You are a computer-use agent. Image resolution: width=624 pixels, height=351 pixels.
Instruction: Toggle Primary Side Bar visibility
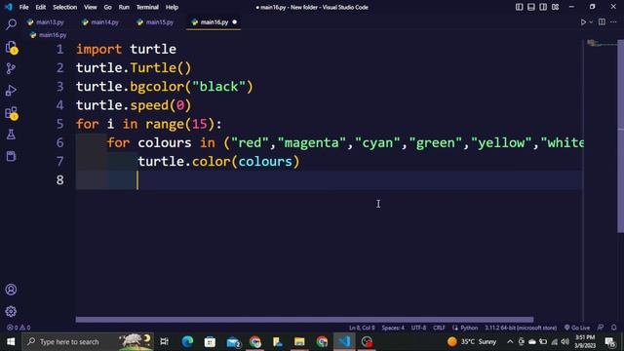tap(520, 7)
